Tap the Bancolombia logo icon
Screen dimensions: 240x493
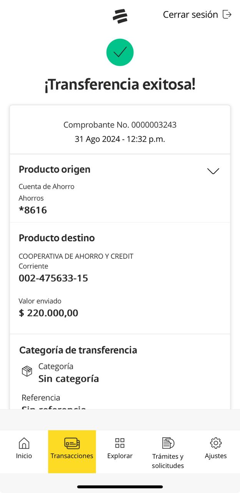(x=120, y=16)
